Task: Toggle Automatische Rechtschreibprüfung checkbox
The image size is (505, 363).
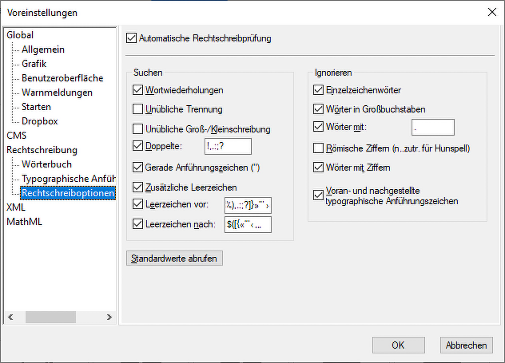Action: coord(131,38)
